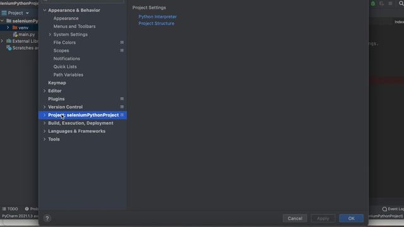The image size is (404, 227).
Task: Open the TODO tool window tab
Action: click(10, 209)
